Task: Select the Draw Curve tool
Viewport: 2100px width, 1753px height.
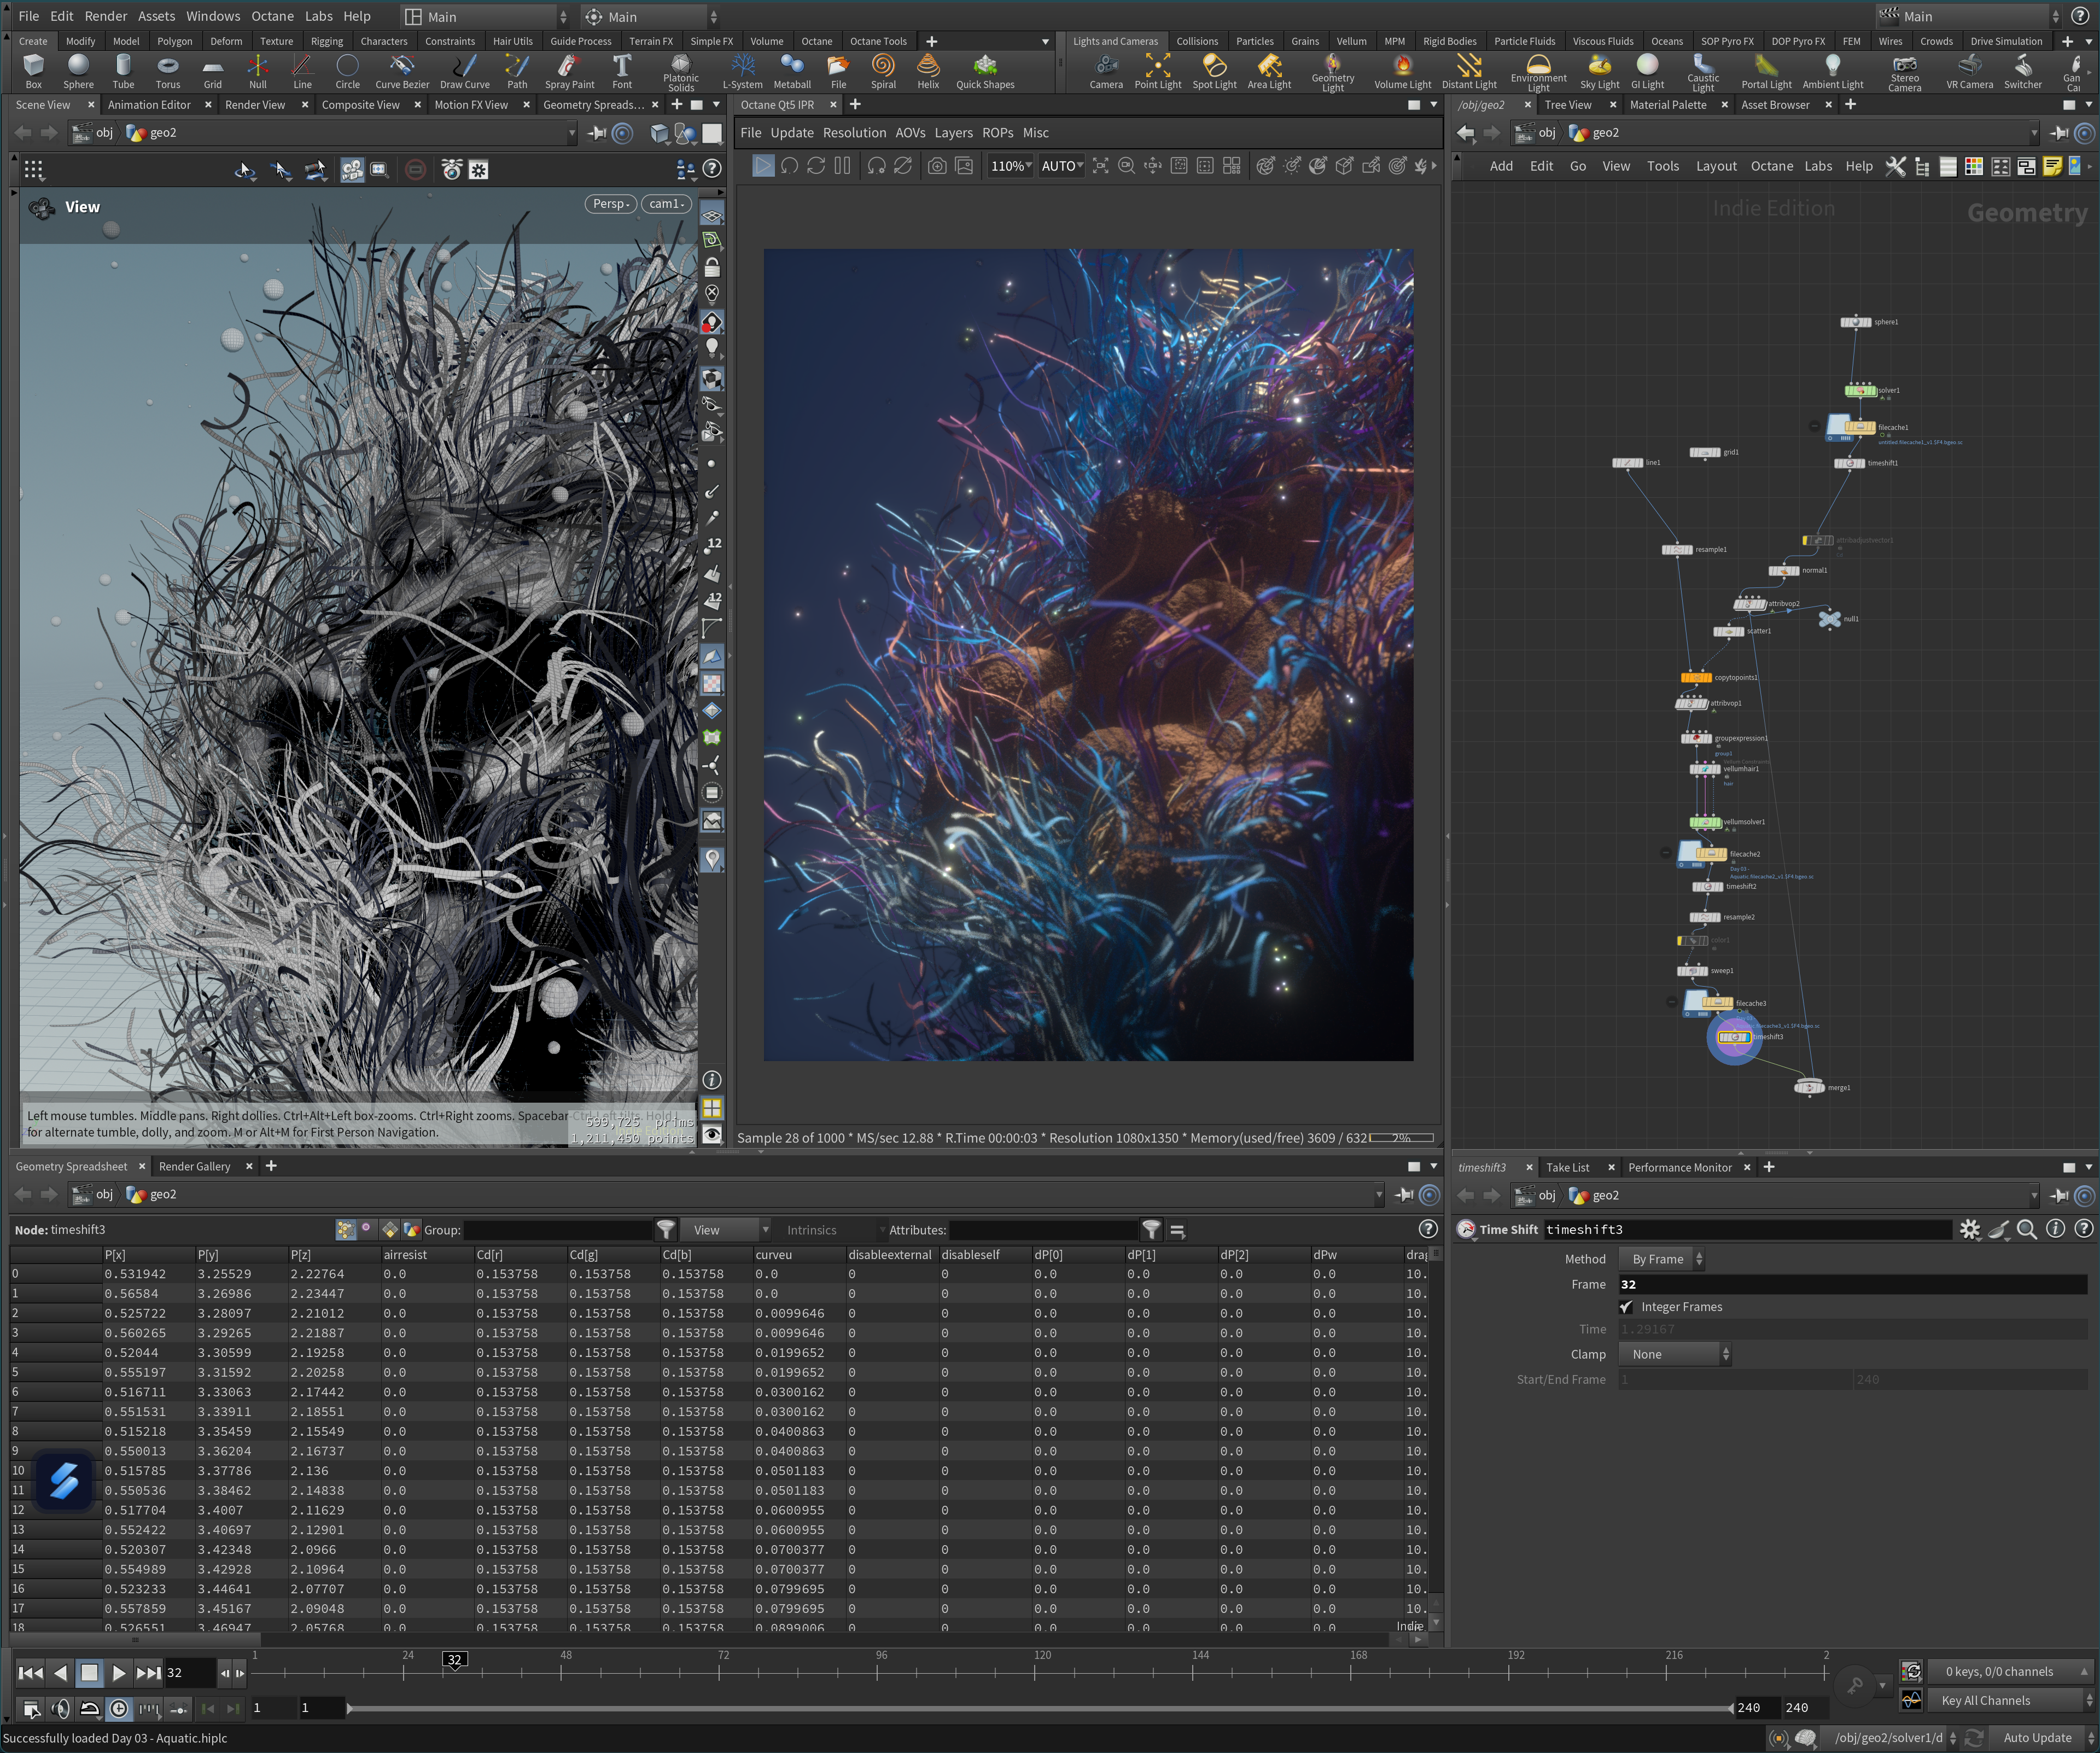Action: (465, 71)
